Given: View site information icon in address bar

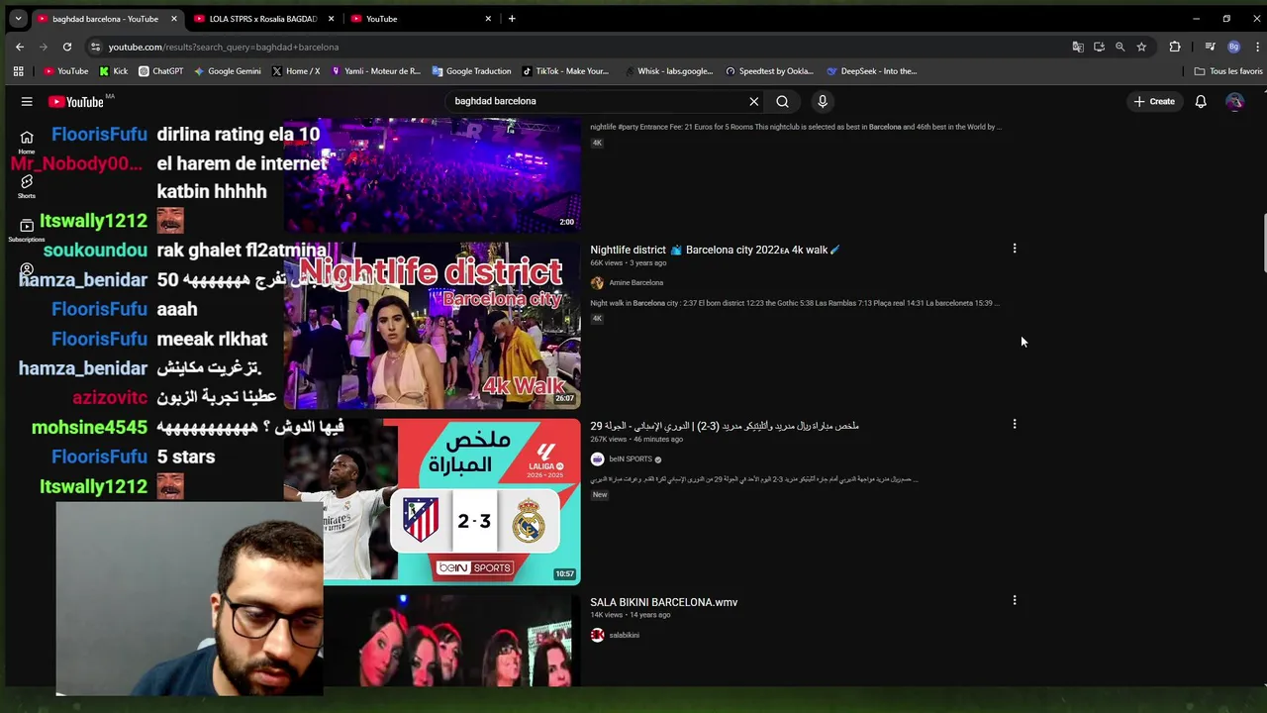Looking at the screenshot, I should point(95,47).
